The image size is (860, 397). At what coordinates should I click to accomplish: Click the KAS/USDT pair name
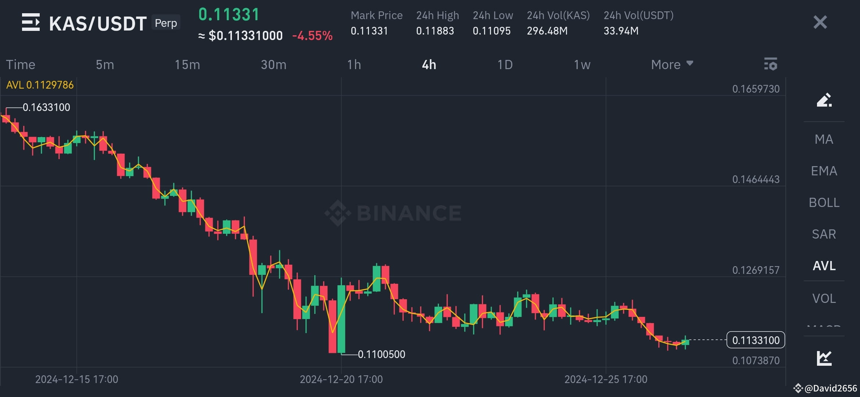98,24
